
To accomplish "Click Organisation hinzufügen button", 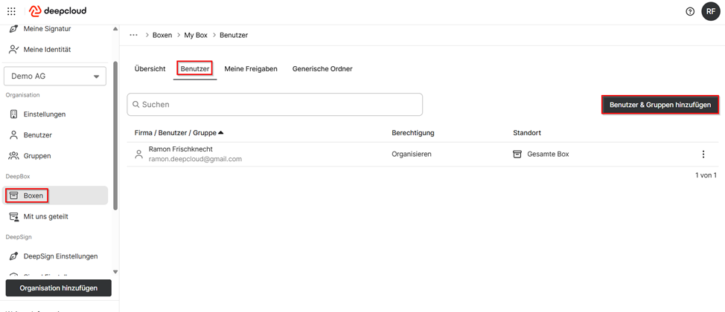I will (58, 288).
